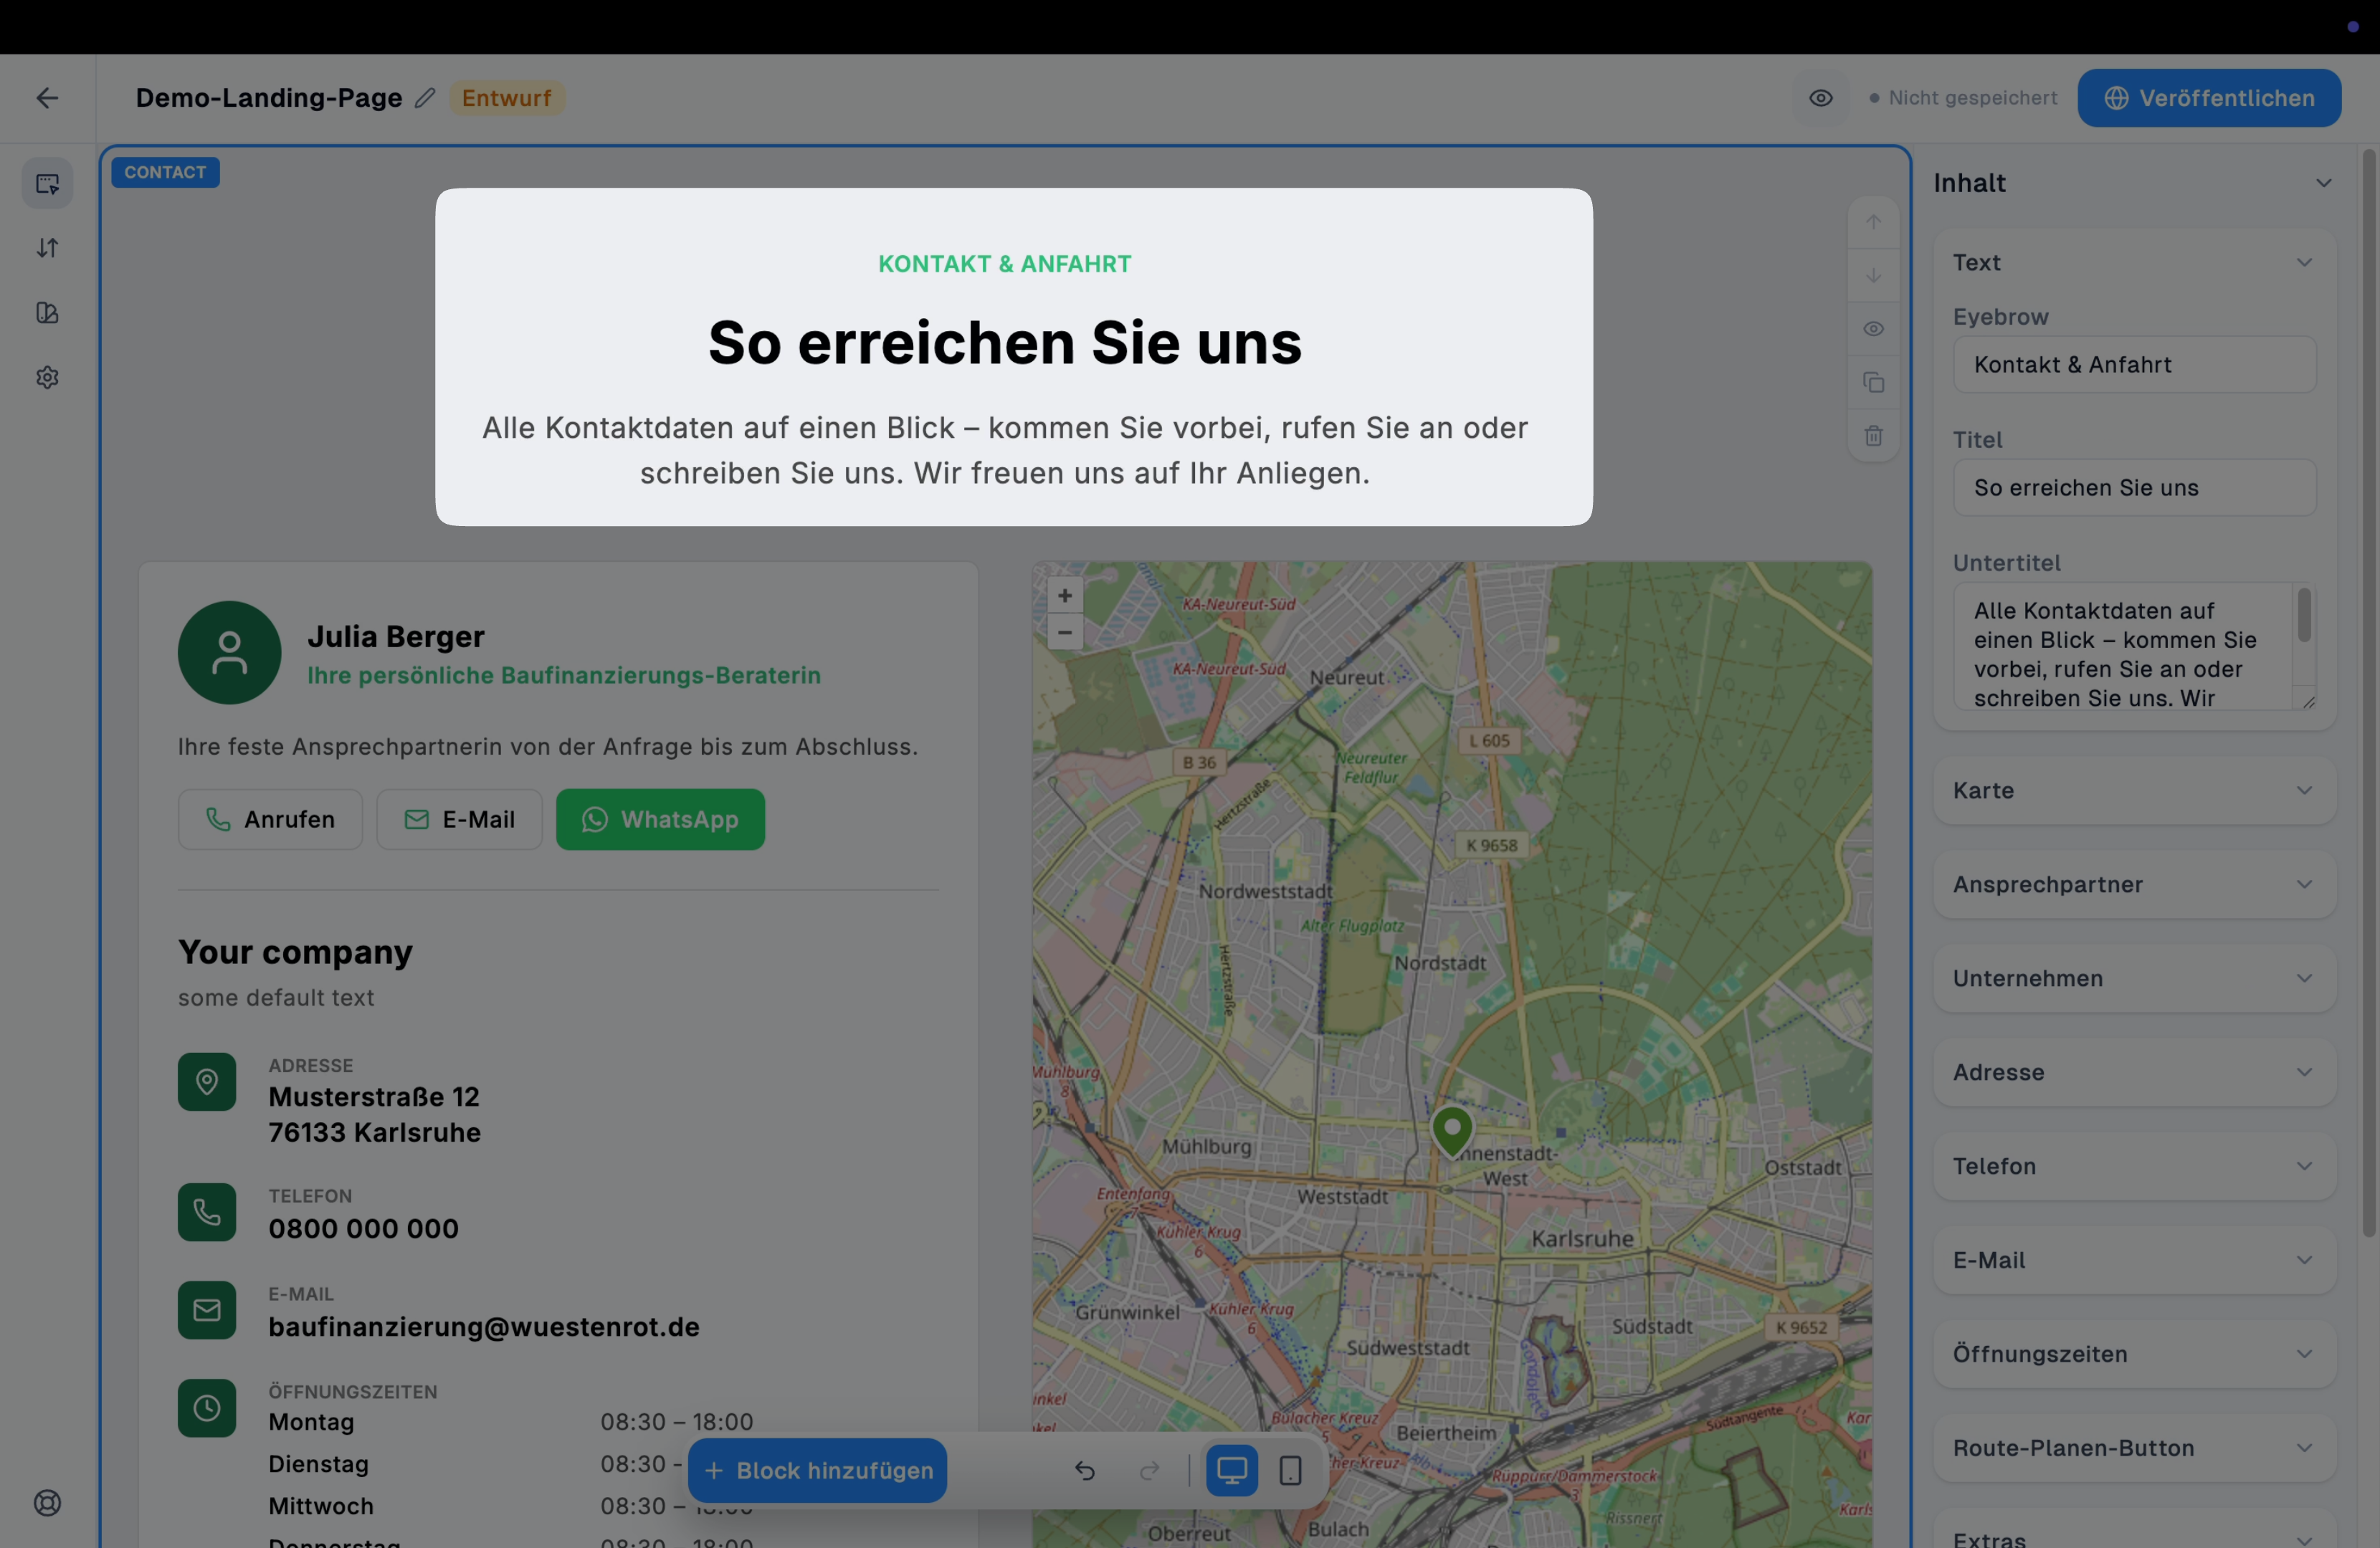Click the address Musterstraße 12
2380x1548 pixels.
pyautogui.click(x=374, y=1097)
